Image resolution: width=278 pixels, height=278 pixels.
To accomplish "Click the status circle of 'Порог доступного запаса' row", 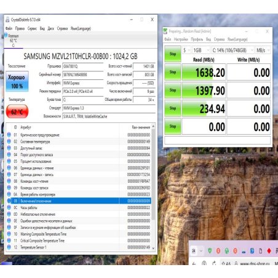I will [x=9, y=154].
